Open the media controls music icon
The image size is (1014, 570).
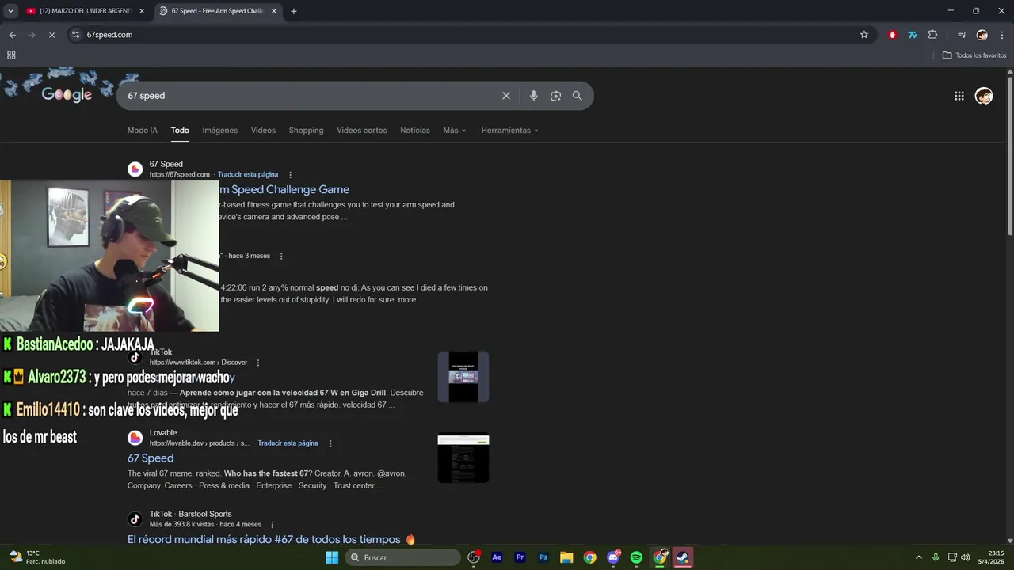[962, 35]
